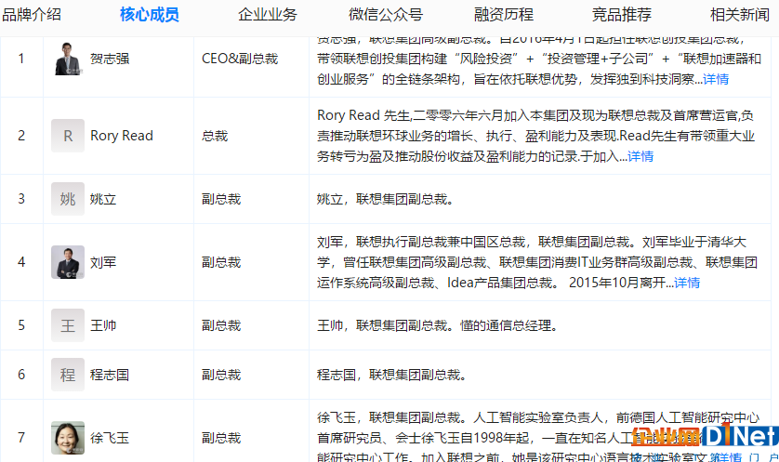Viewport: 779px width, 462px height.
Task: Open the Rory Read member name
Action: tap(122, 136)
